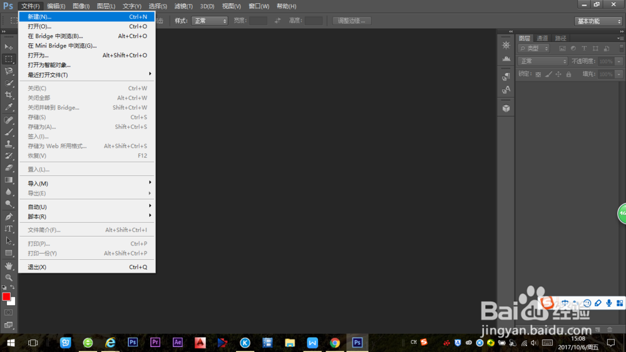Screen dimensions: 626x352
Task: Swap foreground and background colors
Action: click(13, 287)
